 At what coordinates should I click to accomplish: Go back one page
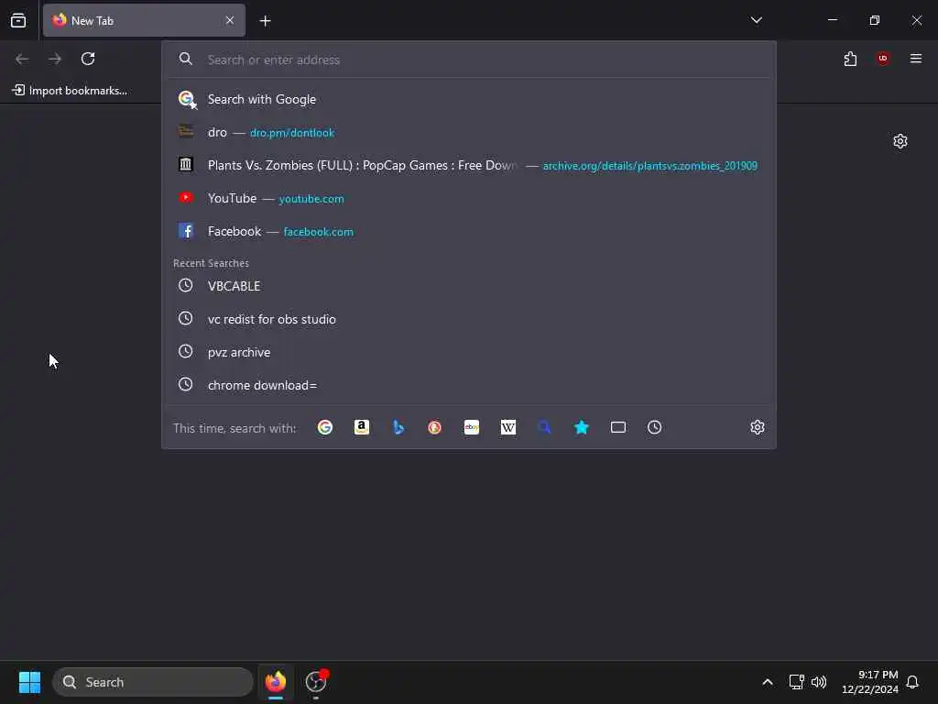point(22,59)
